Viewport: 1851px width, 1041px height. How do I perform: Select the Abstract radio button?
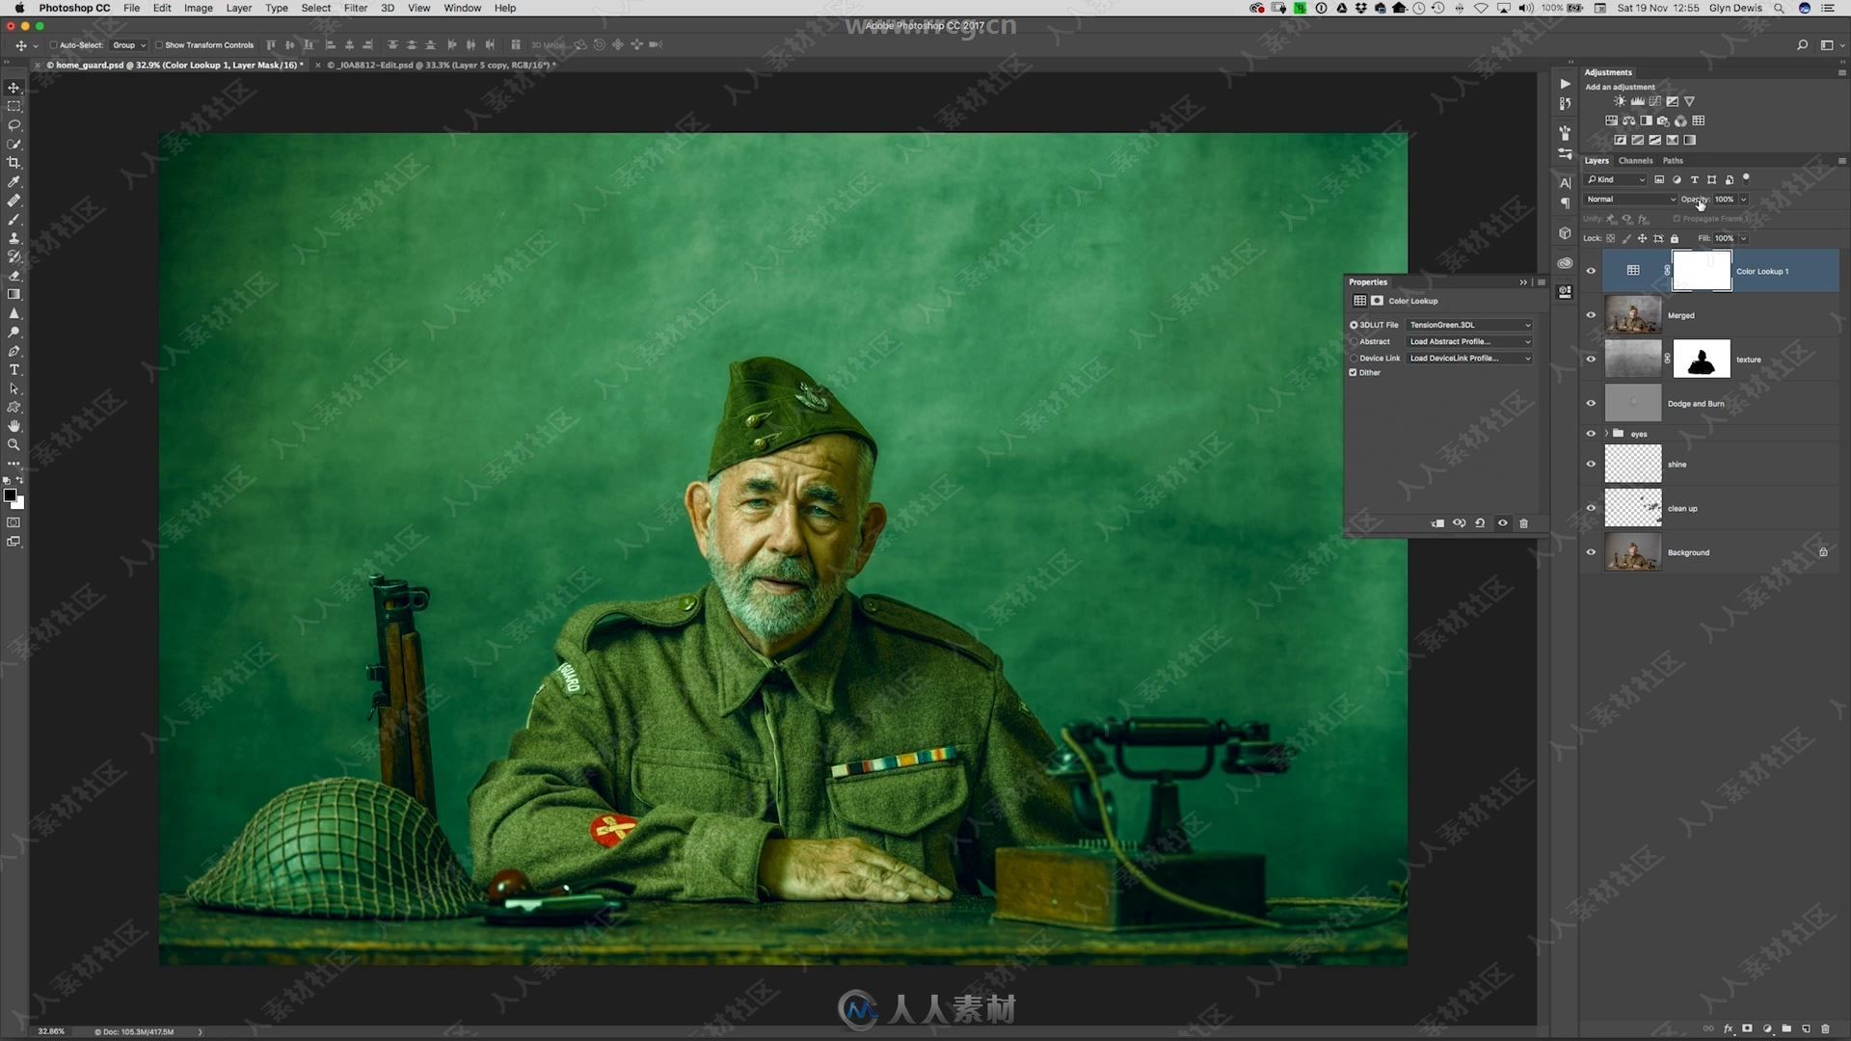coord(1354,341)
